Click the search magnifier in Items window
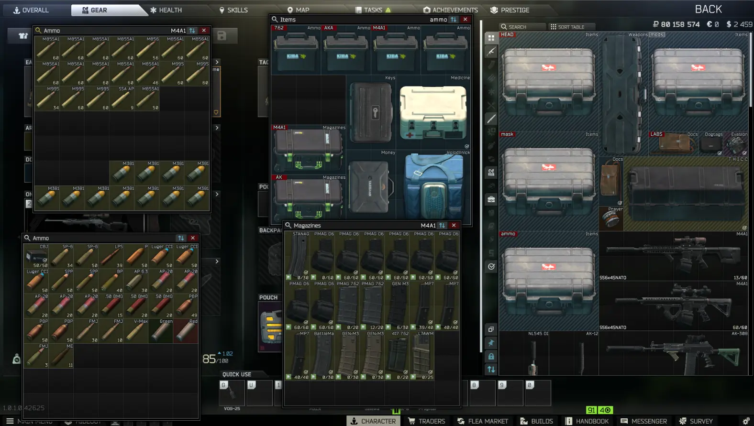Image resolution: width=754 pixels, height=426 pixels. [275, 20]
